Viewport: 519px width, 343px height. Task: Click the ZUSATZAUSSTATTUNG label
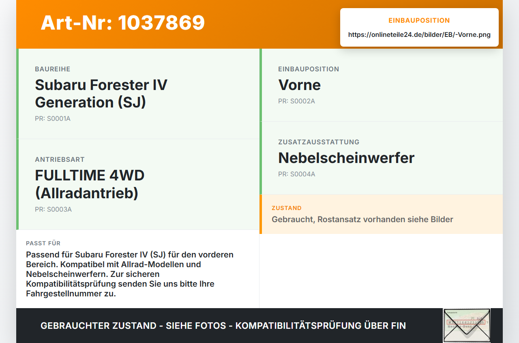click(x=319, y=142)
